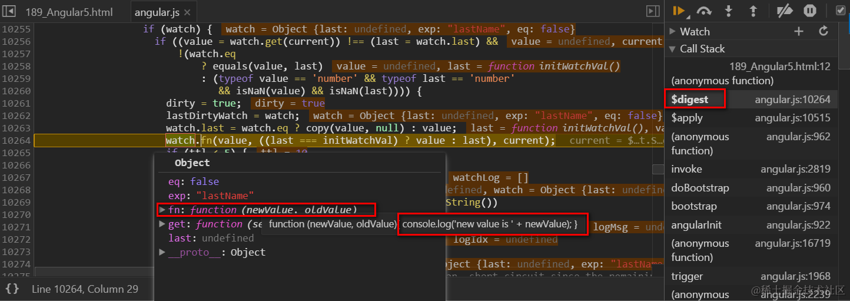850x301 pixels.
Task: Expand the fn property in the Object popup
Action: tap(162, 210)
